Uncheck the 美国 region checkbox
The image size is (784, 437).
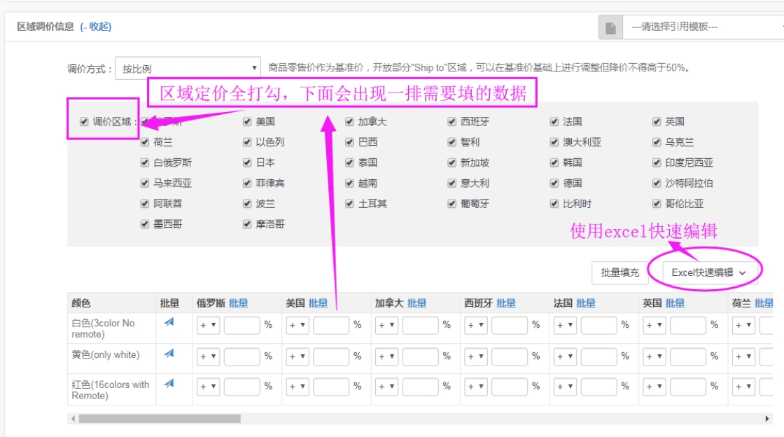pos(247,121)
